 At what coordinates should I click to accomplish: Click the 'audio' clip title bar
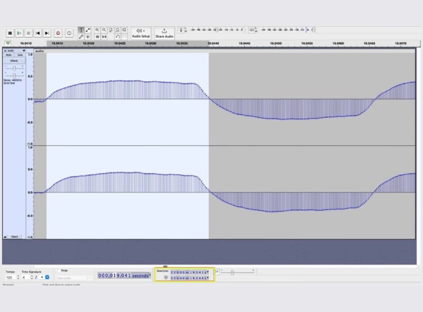[224, 51]
